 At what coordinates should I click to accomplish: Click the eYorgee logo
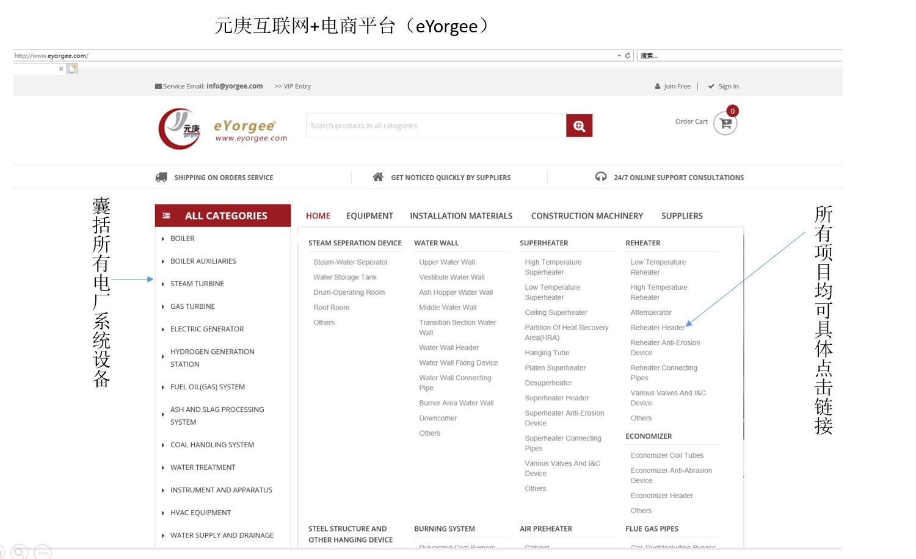(223, 129)
